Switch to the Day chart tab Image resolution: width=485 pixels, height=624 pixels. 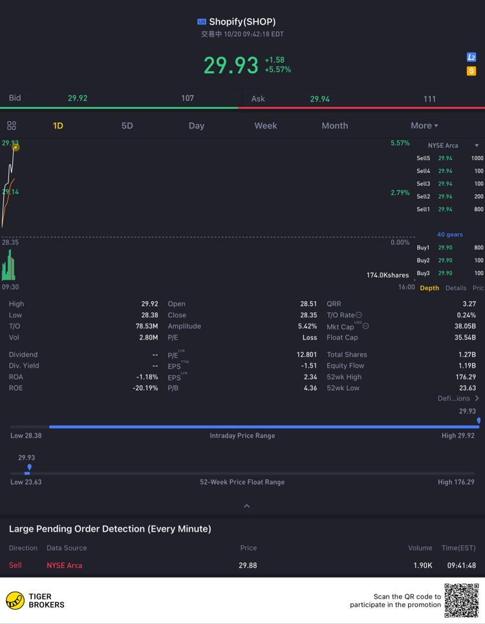[197, 126]
